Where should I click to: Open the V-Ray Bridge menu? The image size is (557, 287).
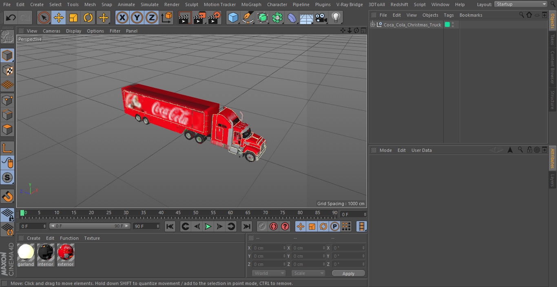(x=349, y=4)
